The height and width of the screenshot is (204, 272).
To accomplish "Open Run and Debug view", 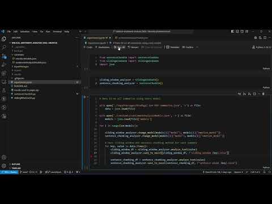I will coord(4,65).
